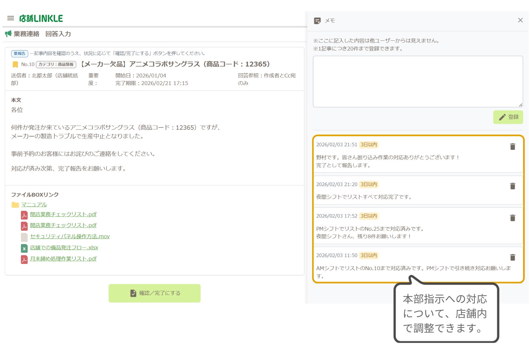
Task: Close the メモ panel
Action: pos(520,20)
